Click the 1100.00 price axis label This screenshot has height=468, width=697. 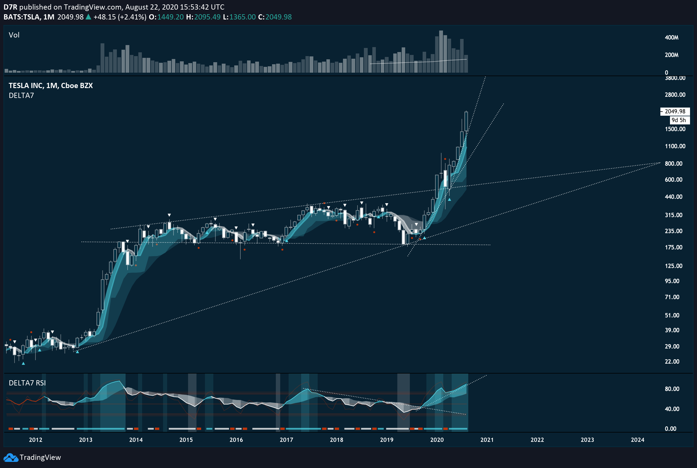click(x=675, y=146)
